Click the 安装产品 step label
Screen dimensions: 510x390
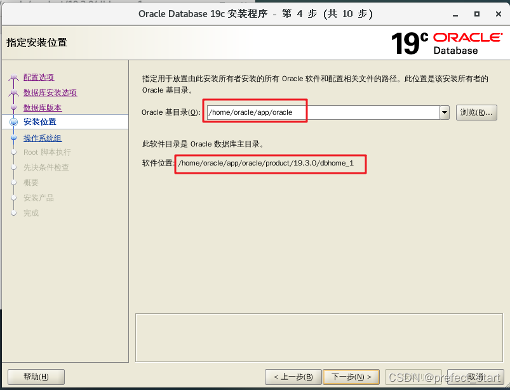click(x=39, y=198)
